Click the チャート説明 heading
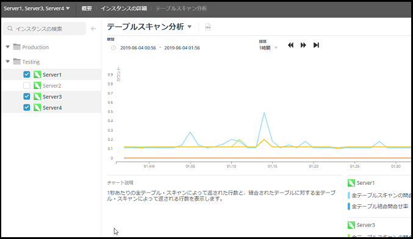The width and height of the screenshot is (413, 239). click(x=120, y=183)
